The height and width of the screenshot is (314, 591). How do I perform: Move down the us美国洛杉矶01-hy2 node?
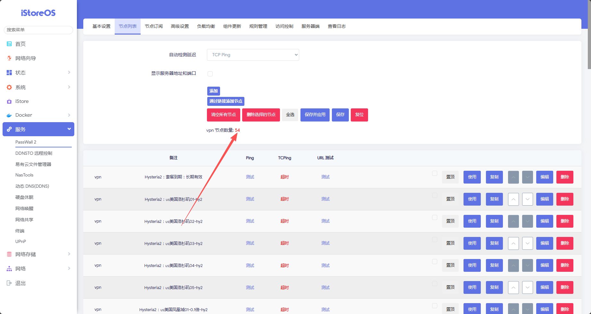(528, 199)
